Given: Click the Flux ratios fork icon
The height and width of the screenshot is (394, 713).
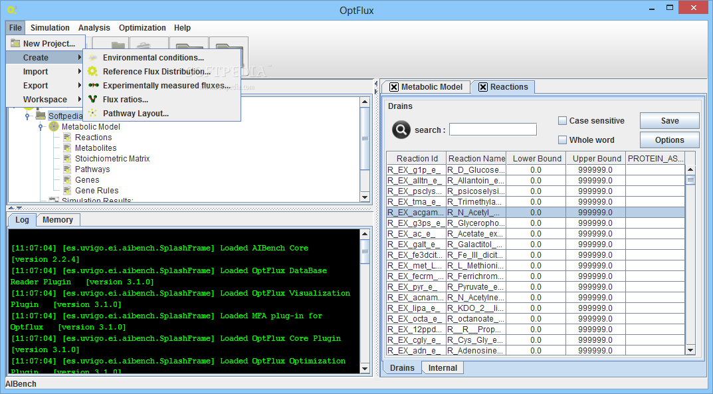Looking at the screenshot, I should pyautogui.click(x=93, y=99).
